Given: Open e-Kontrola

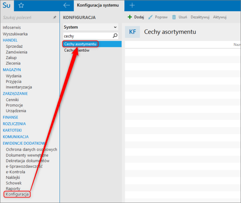Looking at the screenshot, I should [15, 172].
